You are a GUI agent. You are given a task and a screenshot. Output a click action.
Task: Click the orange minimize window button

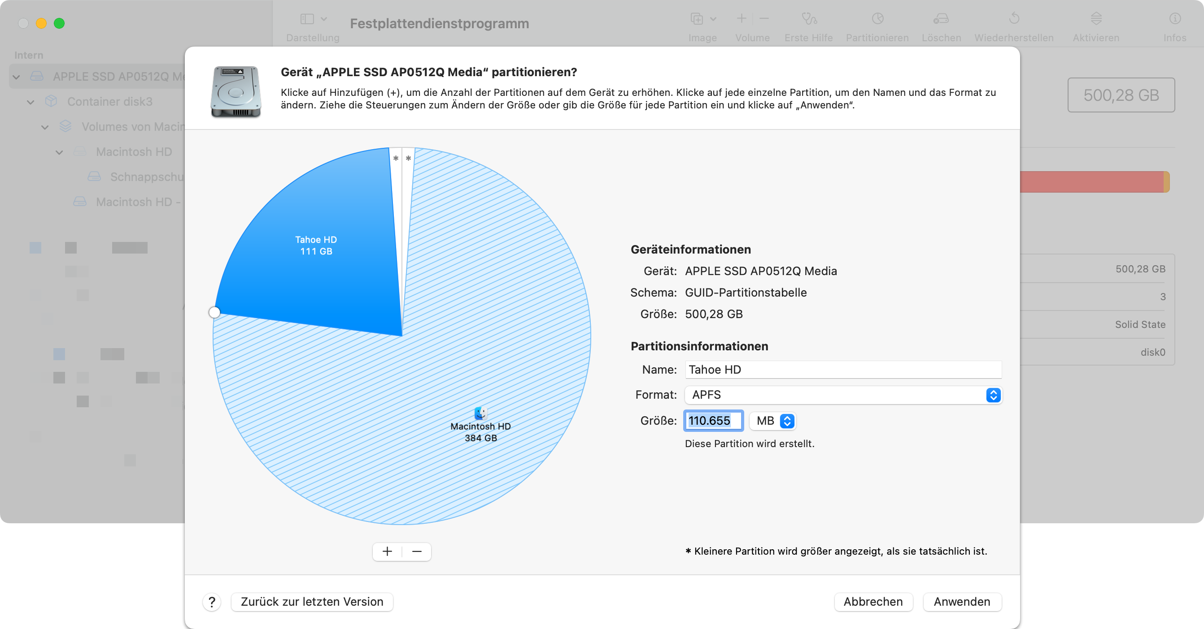(41, 23)
